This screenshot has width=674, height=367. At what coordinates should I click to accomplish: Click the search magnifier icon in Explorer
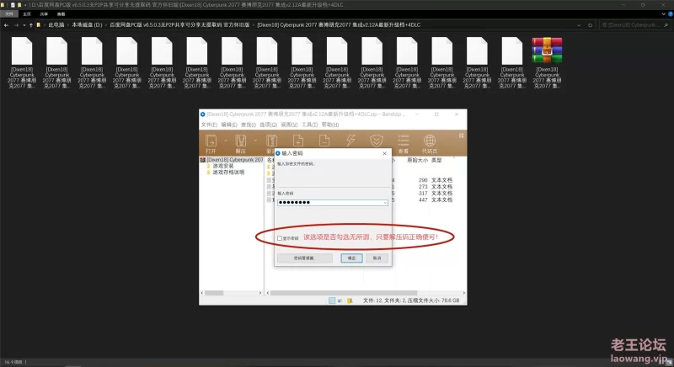point(666,25)
